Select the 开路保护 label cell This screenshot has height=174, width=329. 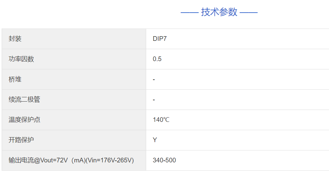tap(21, 140)
